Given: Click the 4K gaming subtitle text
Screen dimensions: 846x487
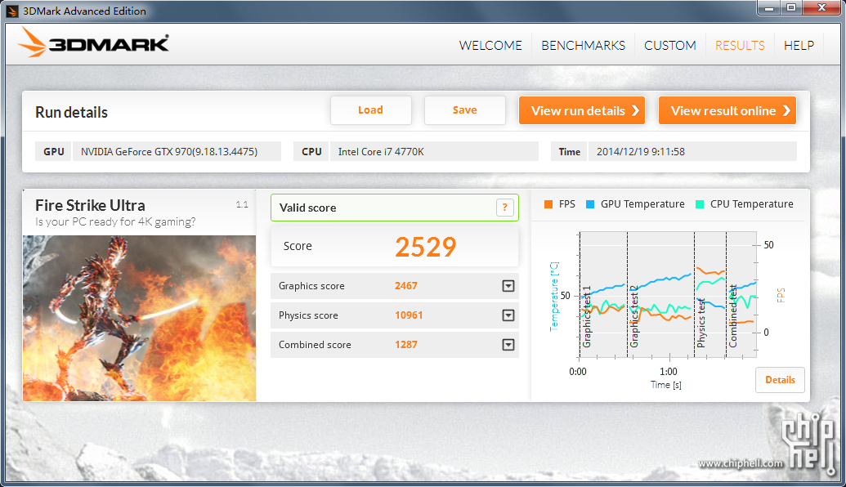Looking at the screenshot, I should [x=115, y=221].
